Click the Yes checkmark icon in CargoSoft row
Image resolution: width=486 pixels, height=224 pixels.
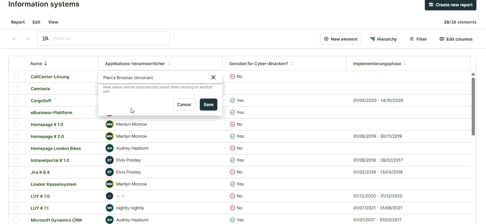(233, 100)
